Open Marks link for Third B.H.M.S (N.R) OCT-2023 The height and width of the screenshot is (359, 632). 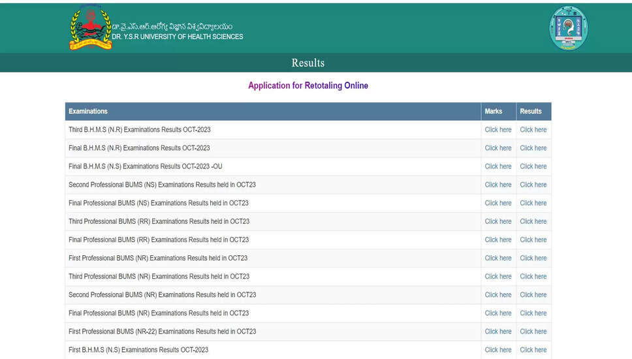point(498,130)
